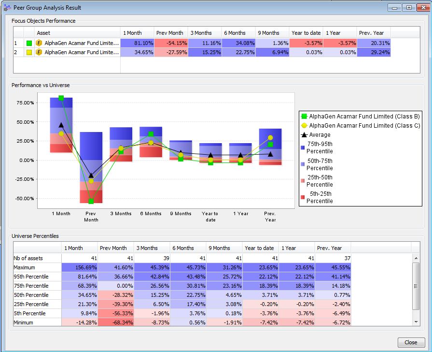Click the 6 Months header in Universe Percentiles
This screenshot has width=432, height=352.
point(188,248)
